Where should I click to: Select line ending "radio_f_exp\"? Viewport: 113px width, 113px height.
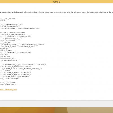click(x=6, y=50)
